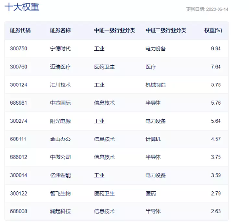The width and height of the screenshot is (250, 224).
Task: Click the 更新日期 2023-06-14 text
Action: [x=207, y=10]
